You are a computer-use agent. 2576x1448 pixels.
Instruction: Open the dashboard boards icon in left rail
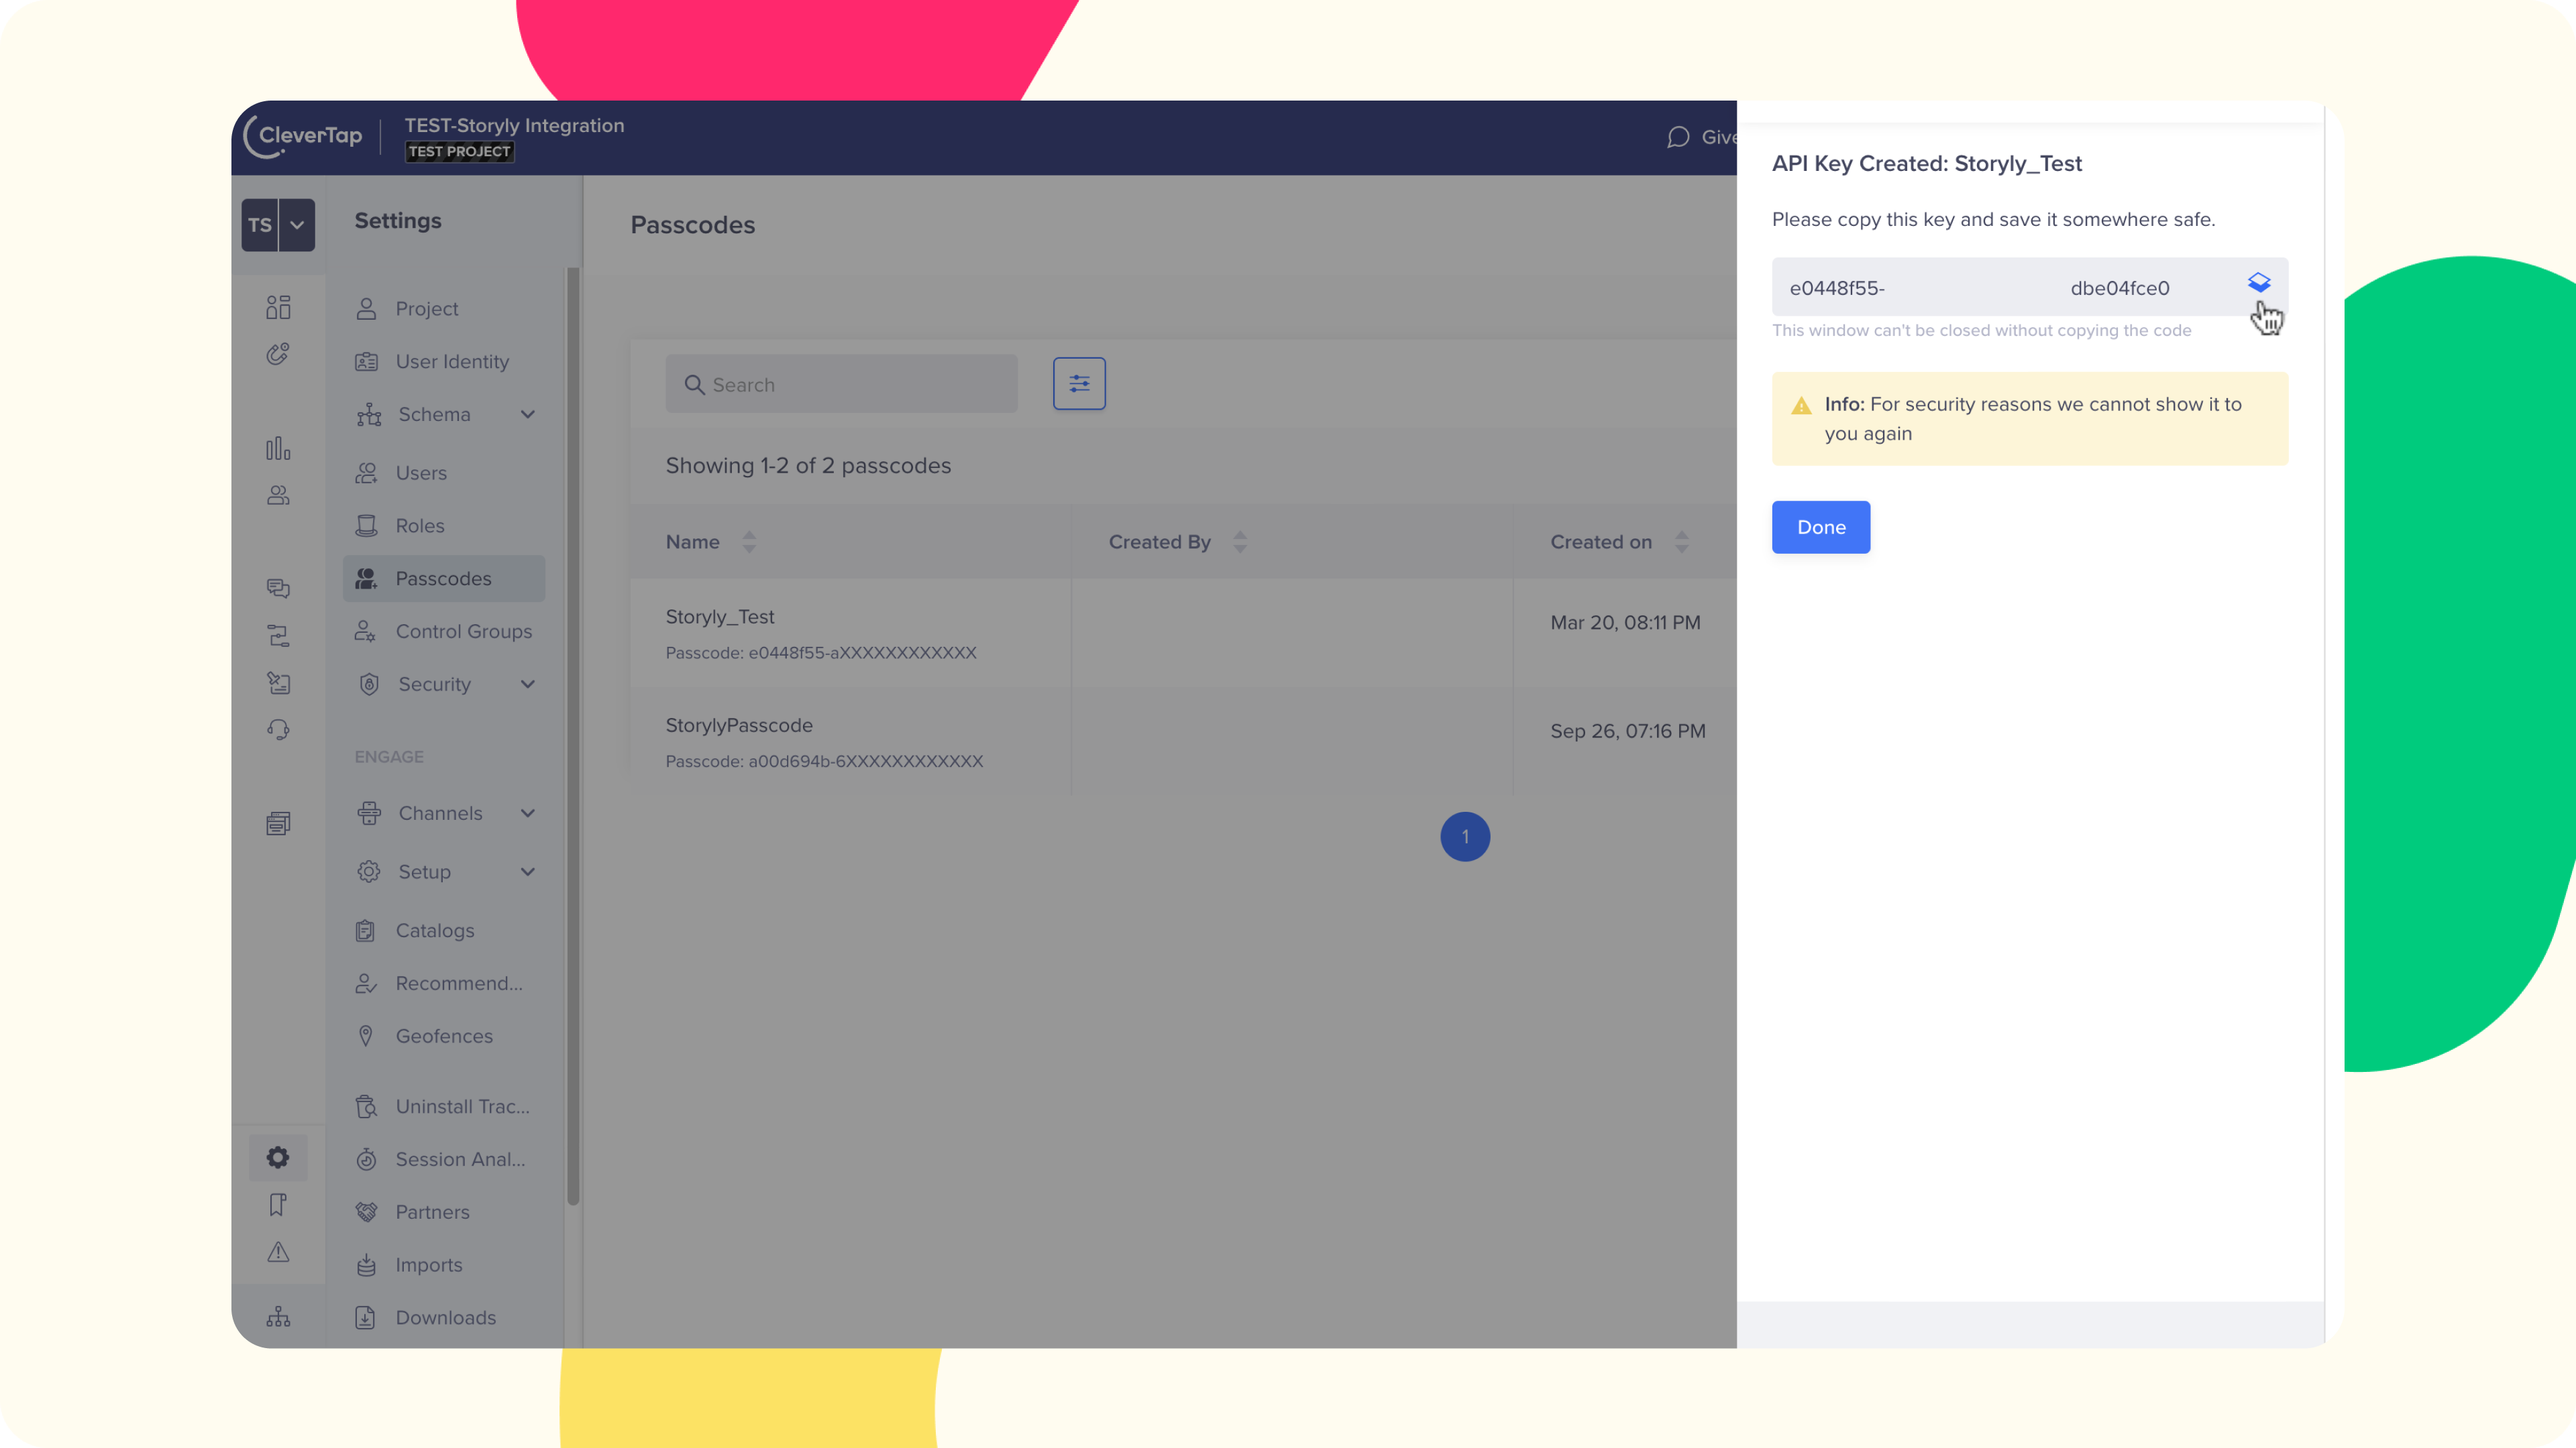pyautogui.click(x=278, y=307)
